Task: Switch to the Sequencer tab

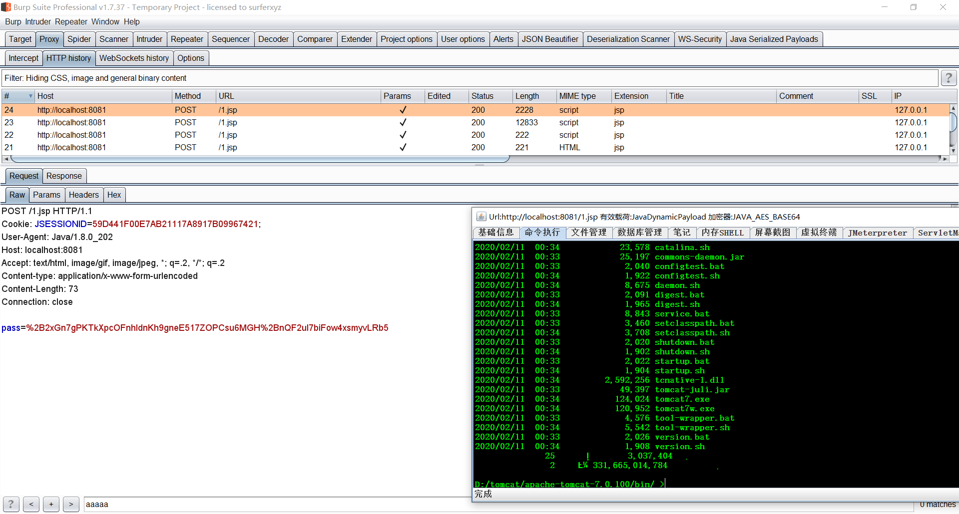Action: click(x=231, y=39)
